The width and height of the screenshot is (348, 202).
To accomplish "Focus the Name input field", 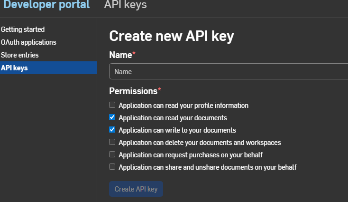I will 229,71.
